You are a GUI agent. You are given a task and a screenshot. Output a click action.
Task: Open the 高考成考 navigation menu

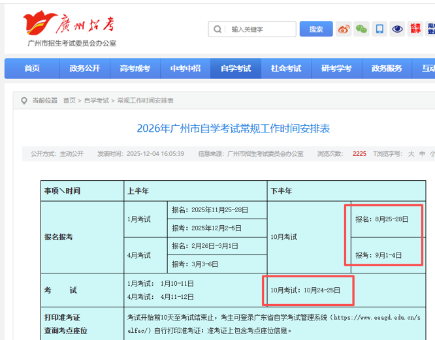tap(135, 69)
